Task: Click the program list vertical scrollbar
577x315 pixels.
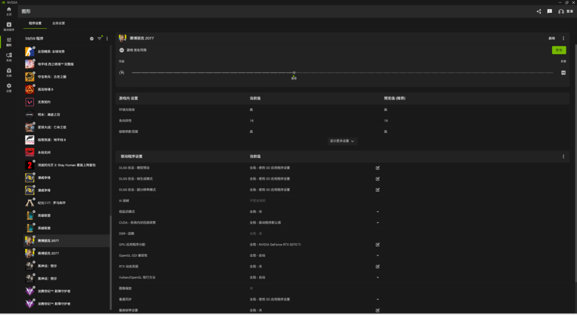Action: coord(111,263)
